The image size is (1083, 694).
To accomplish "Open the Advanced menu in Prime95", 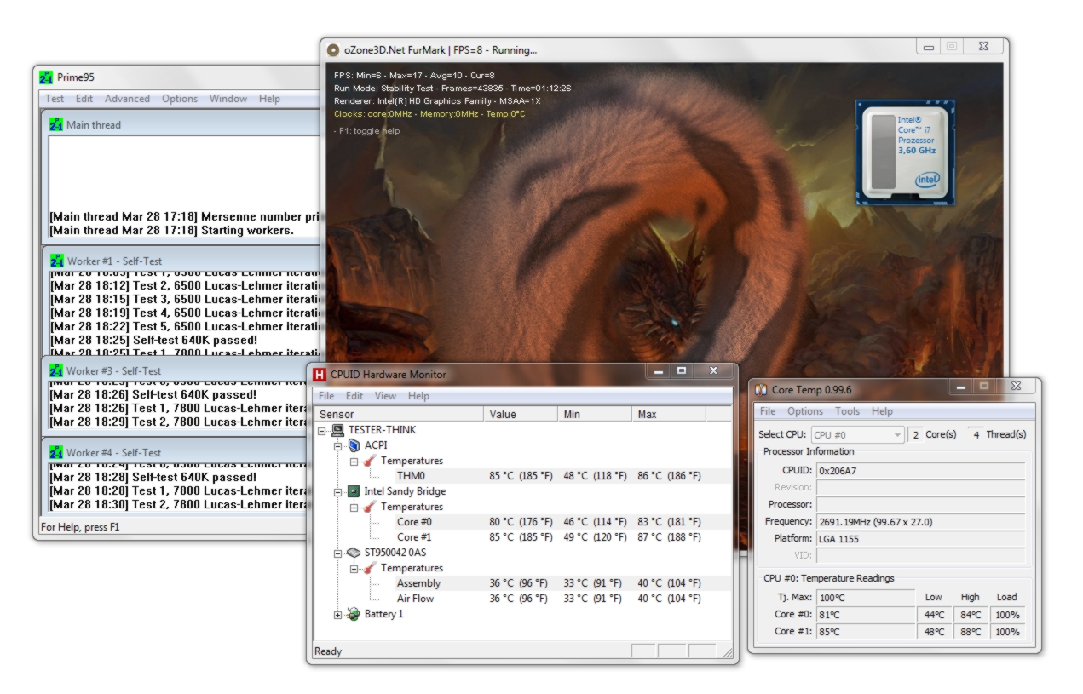I will pos(127,99).
